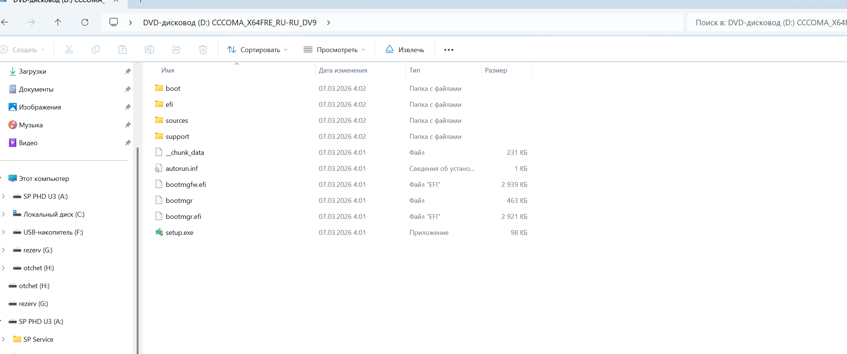
Task: Open Видео in quick access
Action: [x=28, y=143]
